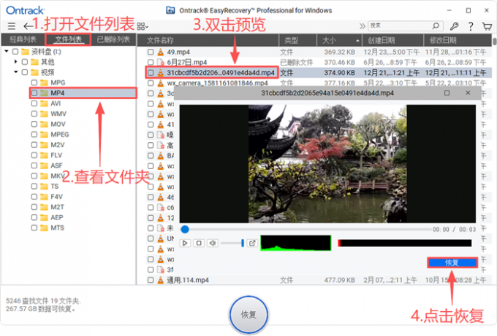
Task: Open the shopping cart icon
Action: point(487,26)
